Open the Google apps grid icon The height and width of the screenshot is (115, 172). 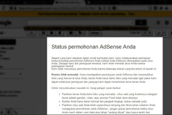pos(158,23)
